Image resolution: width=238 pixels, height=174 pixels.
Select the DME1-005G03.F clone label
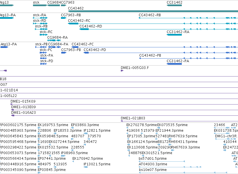tap(135, 68)
